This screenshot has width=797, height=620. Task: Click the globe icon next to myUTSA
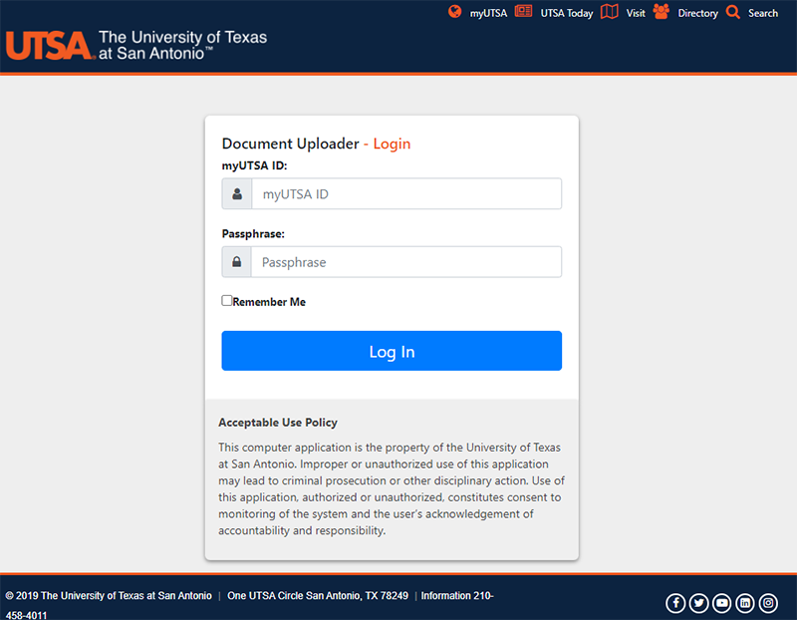(x=455, y=12)
